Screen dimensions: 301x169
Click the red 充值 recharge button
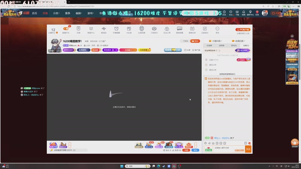pyautogui.click(x=186, y=150)
